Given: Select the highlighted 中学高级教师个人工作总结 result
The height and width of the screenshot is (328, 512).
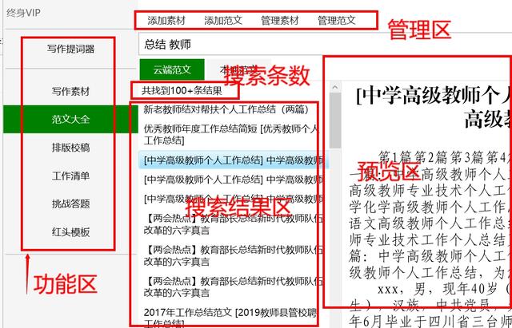Looking at the screenshot, I should 228,160.
